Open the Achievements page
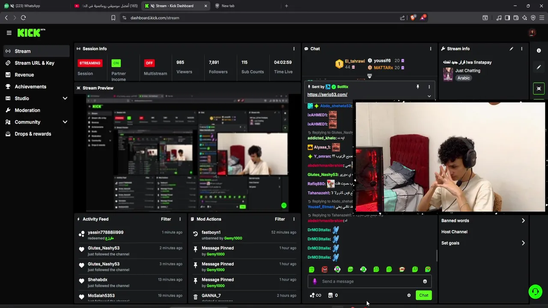The height and width of the screenshot is (308, 548). pyautogui.click(x=30, y=86)
